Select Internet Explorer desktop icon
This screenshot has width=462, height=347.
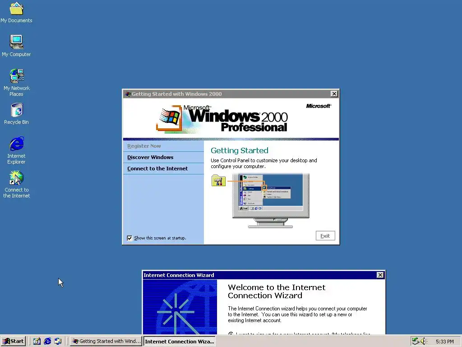[17, 150]
